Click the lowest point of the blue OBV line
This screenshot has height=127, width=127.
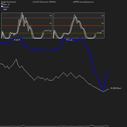(x=103, y=91)
